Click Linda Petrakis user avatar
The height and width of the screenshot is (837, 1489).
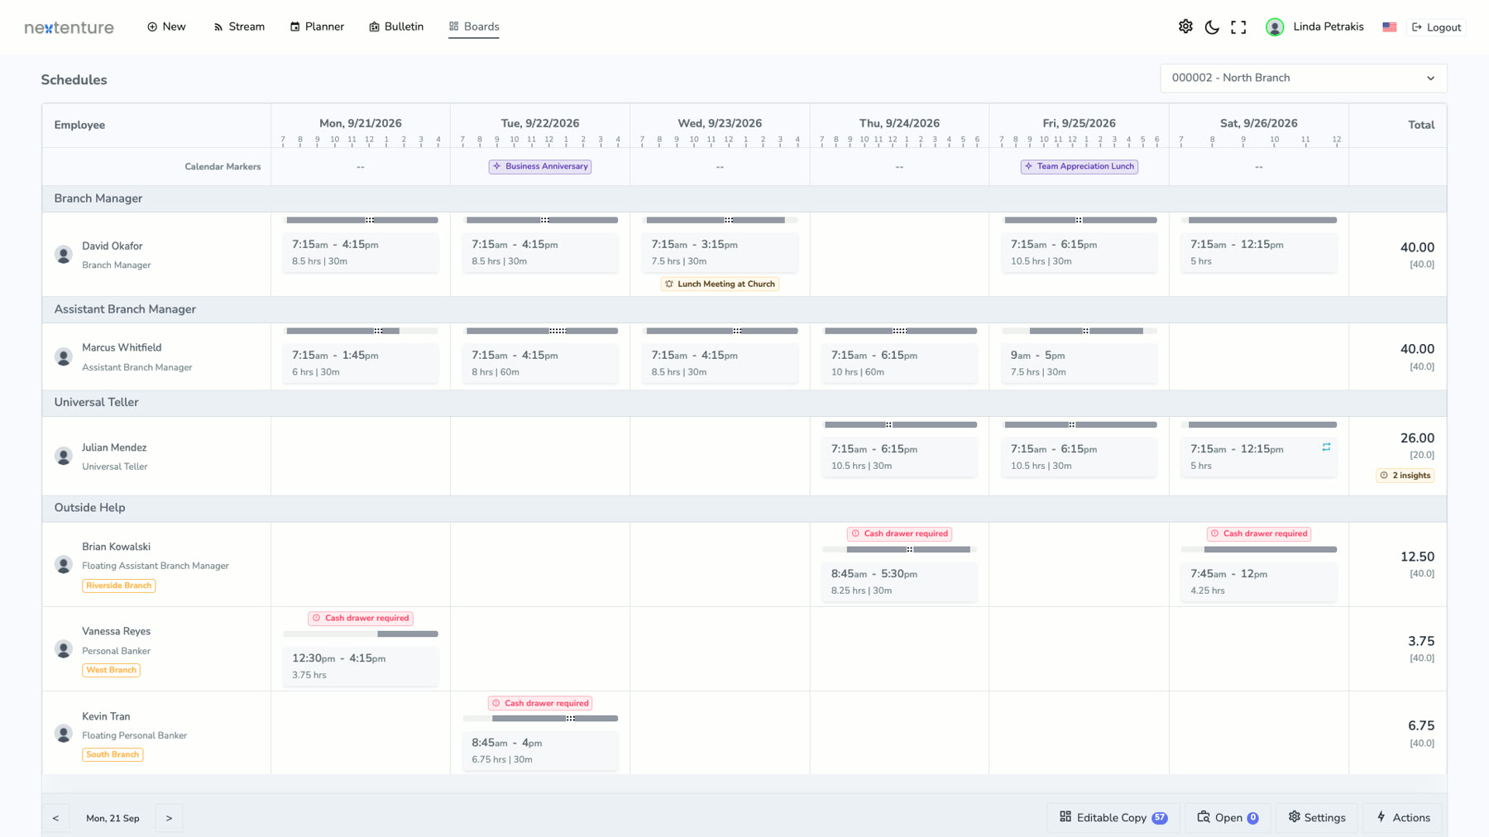[x=1275, y=26]
